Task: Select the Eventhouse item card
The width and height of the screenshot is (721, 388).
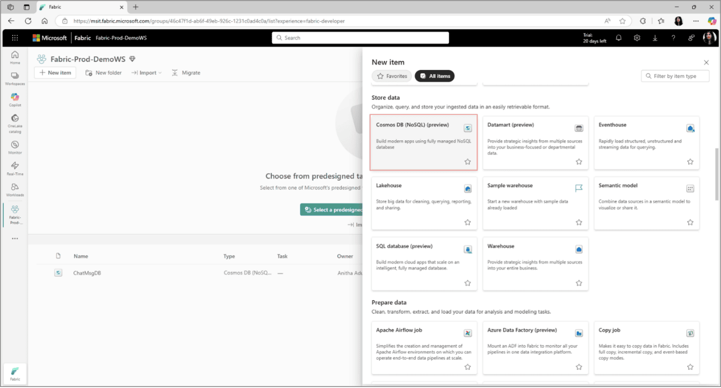Action: click(646, 143)
